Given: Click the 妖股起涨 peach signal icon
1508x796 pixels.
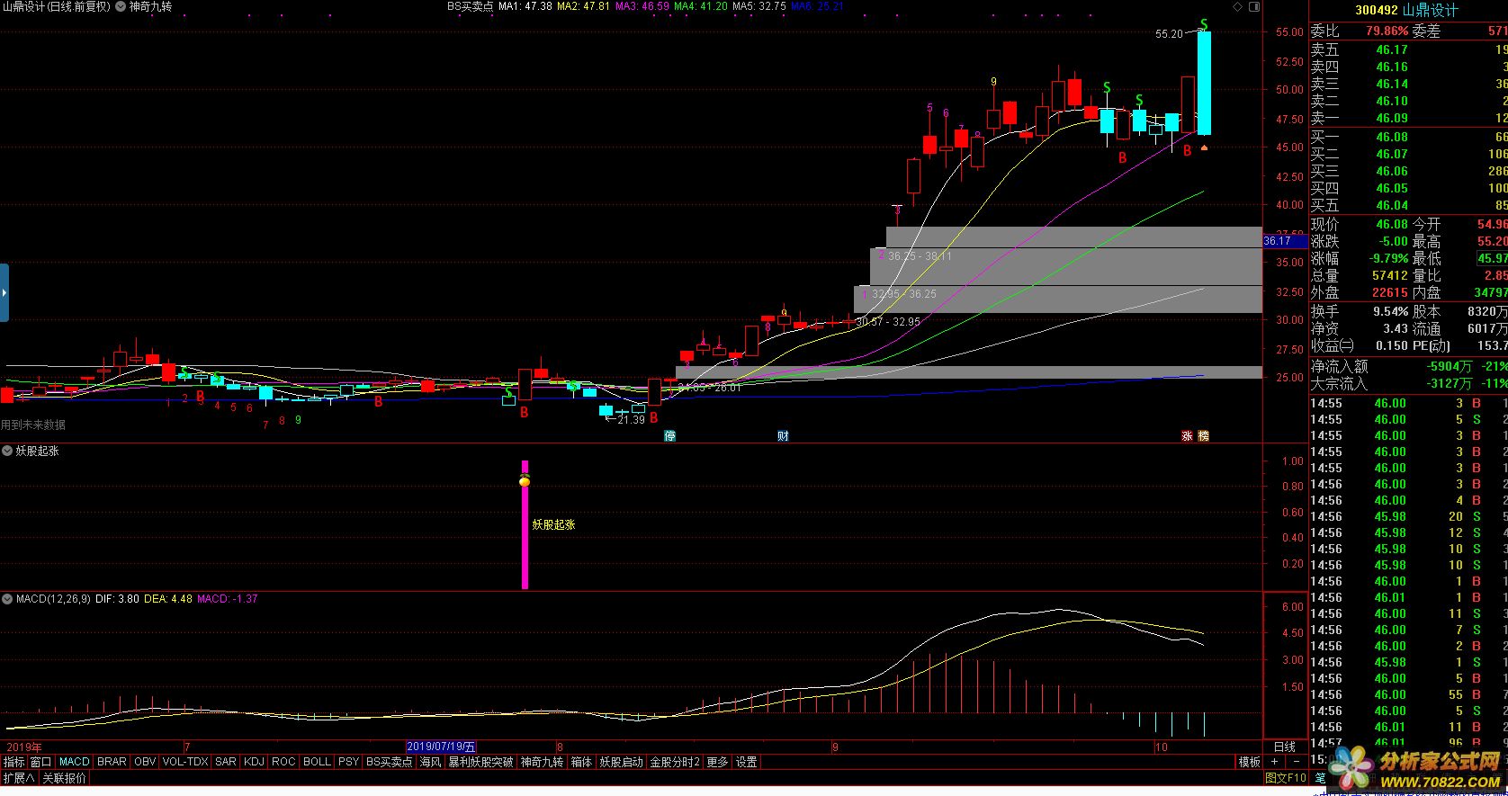Looking at the screenshot, I should click(x=525, y=480).
